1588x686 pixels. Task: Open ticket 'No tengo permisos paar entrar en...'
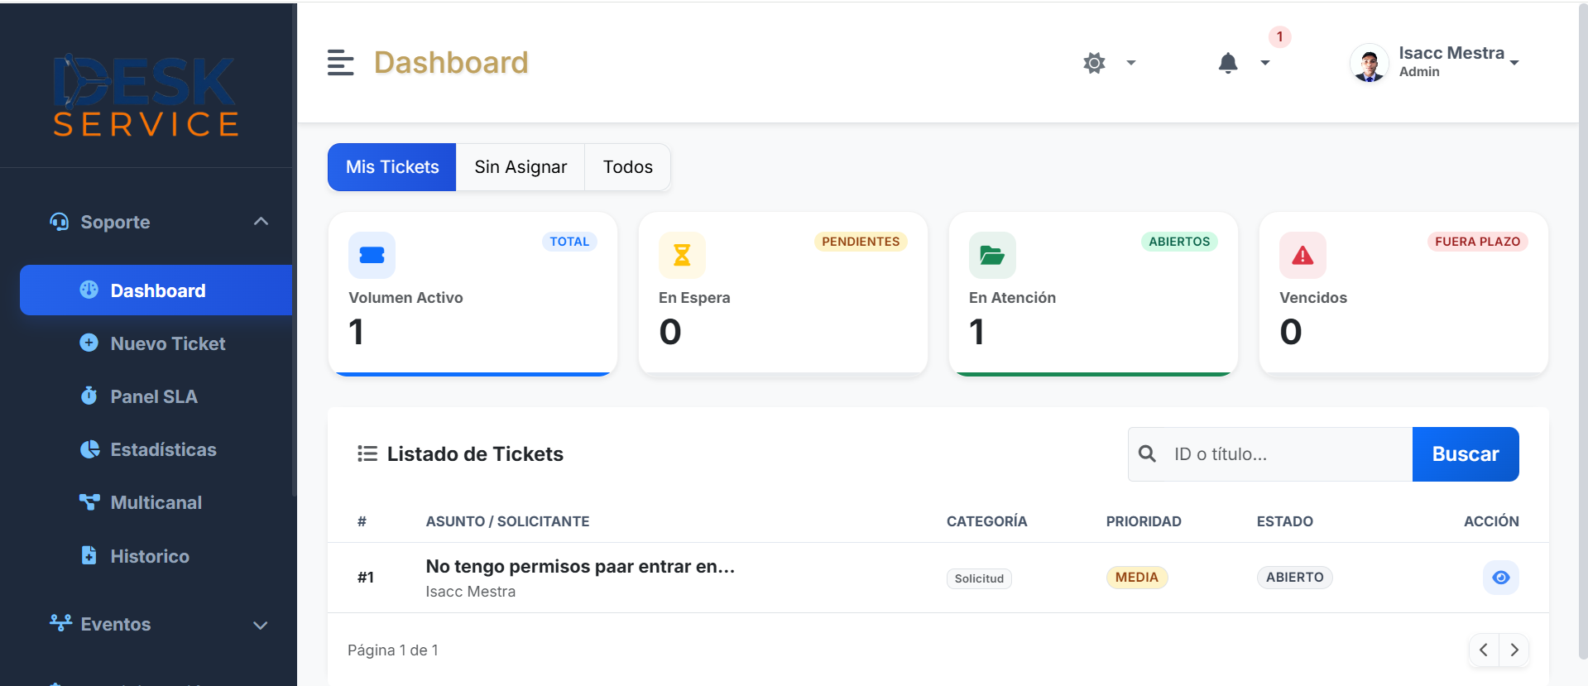(580, 567)
